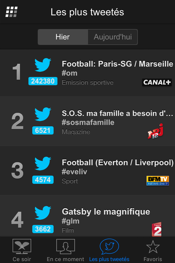The image size is (175, 263).
Task: Click the BFM TV channel logo
Action: [x=157, y=181]
